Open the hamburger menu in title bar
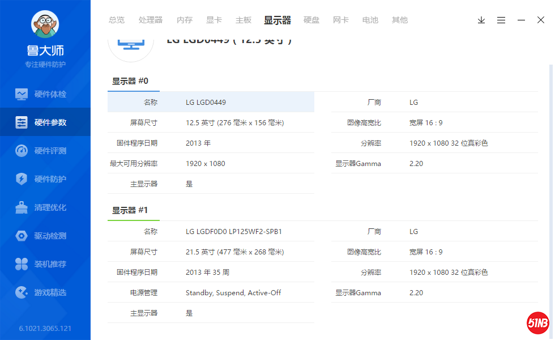This screenshot has height=340, width=555. tap(501, 20)
